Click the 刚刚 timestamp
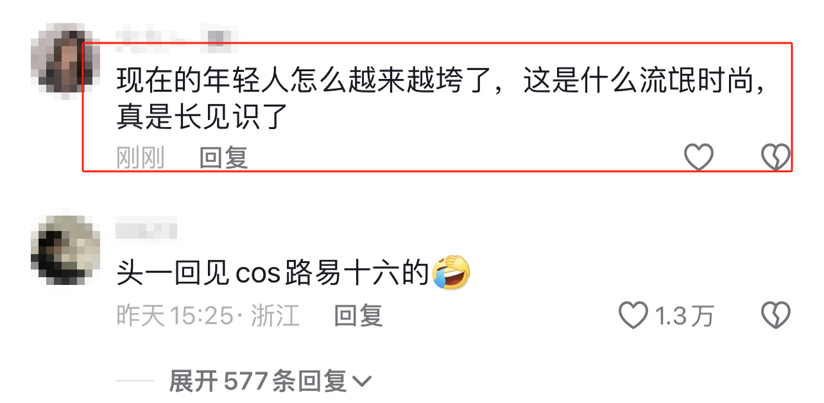Viewport: 824px width, 403px height. click(x=141, y=157)
